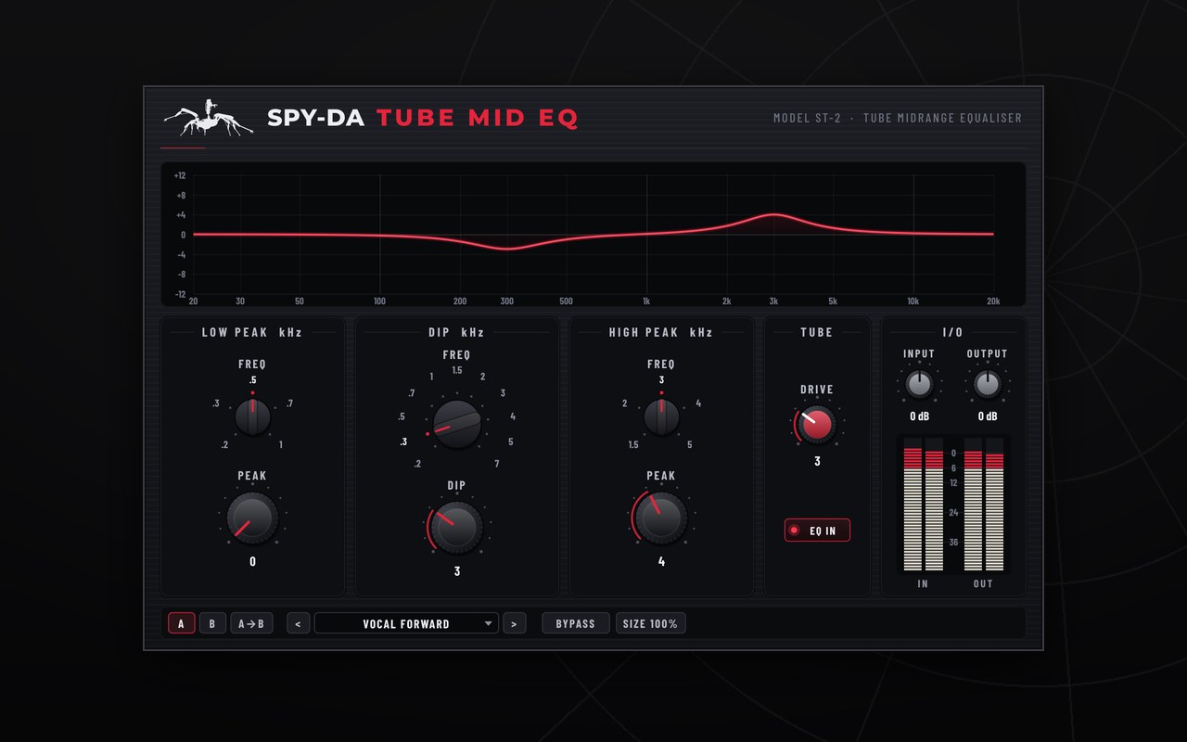Click the drive value 3
Screen dimensions: 1187x742
817,461
